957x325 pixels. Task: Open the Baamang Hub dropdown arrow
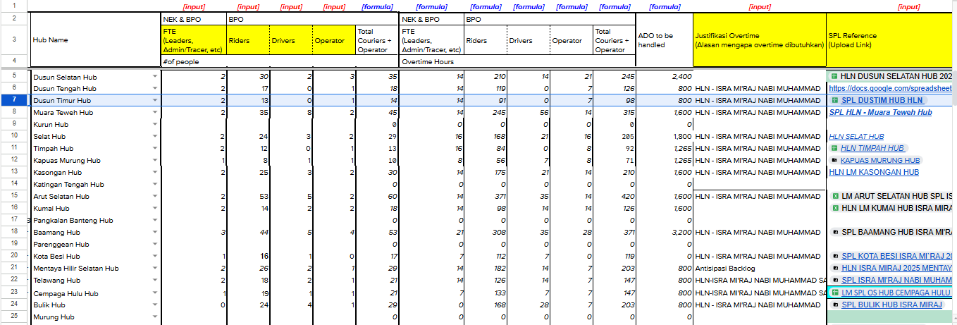pyautogui.click(x=154, y=233)
